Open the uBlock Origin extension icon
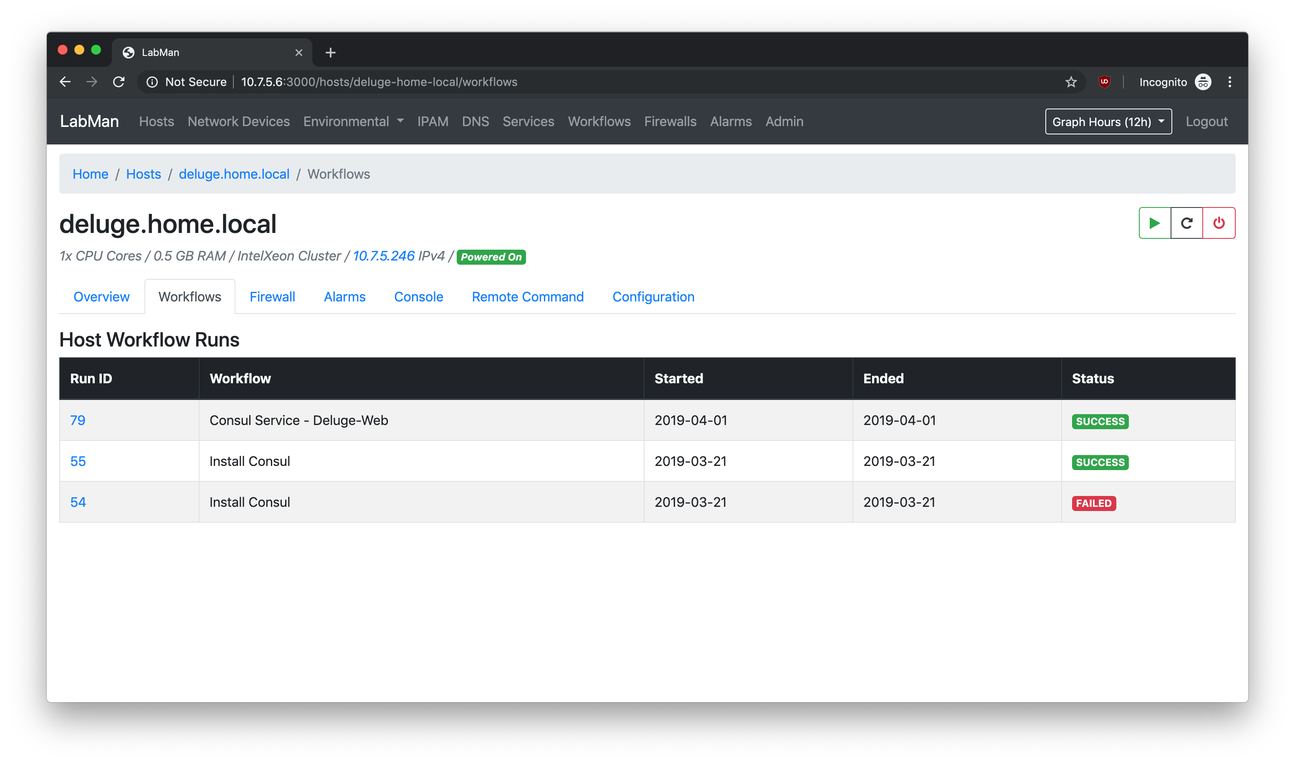The width and height of the screenshot is (1295, 764). (1104, 82)
